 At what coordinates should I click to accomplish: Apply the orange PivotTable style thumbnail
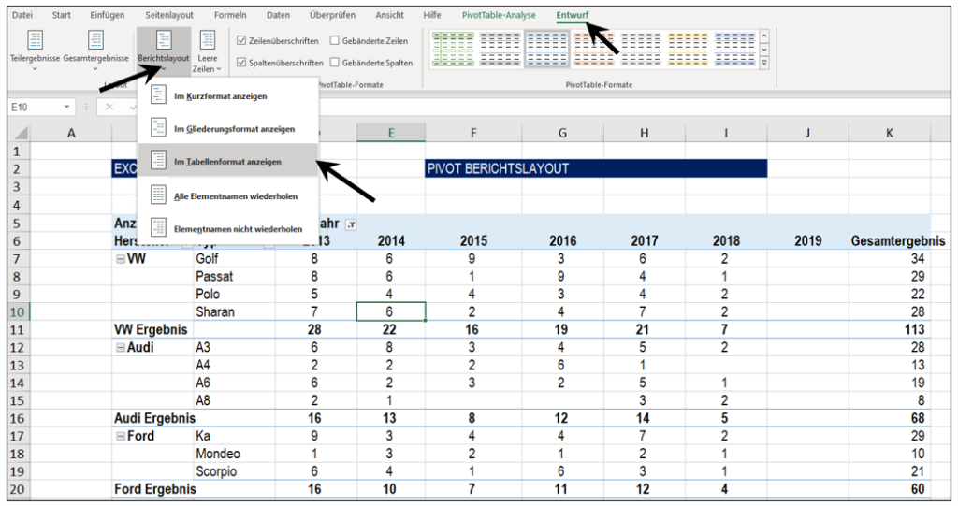pos(594,49)
